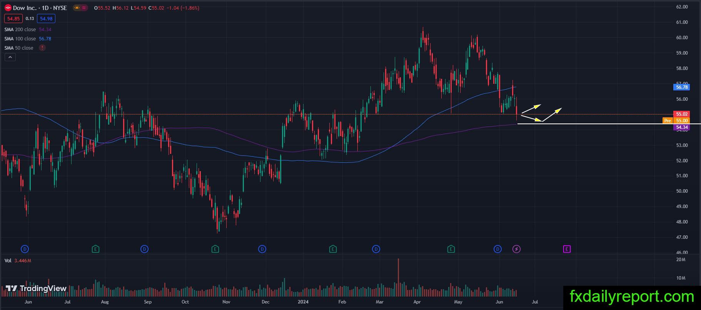This screenshot has width=701, height=310.
Task: Click the Oct label on time axis
Action: click(x=185, y=302)
